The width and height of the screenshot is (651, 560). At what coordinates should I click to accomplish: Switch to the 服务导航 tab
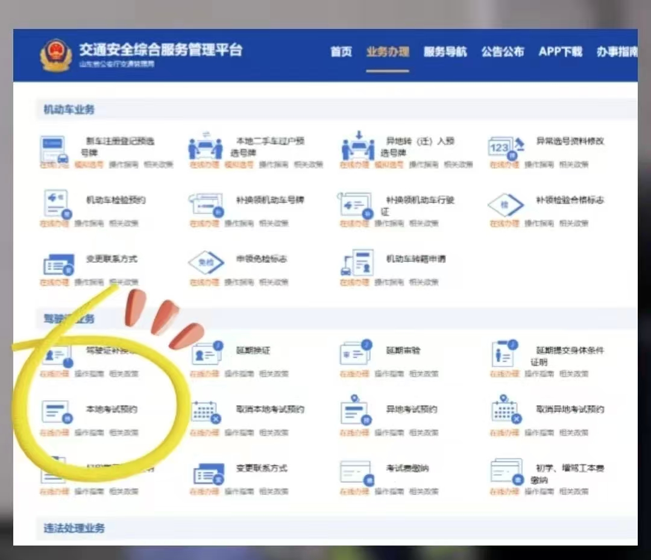coord(445,52)
